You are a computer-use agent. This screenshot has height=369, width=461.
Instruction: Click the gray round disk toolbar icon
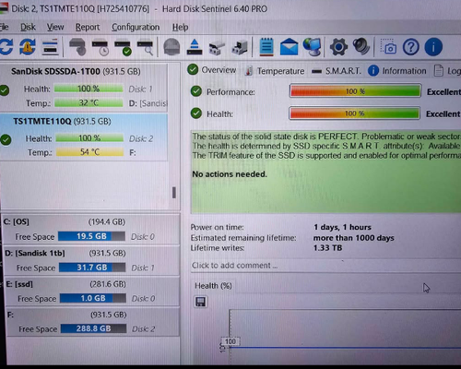(171, 47)
